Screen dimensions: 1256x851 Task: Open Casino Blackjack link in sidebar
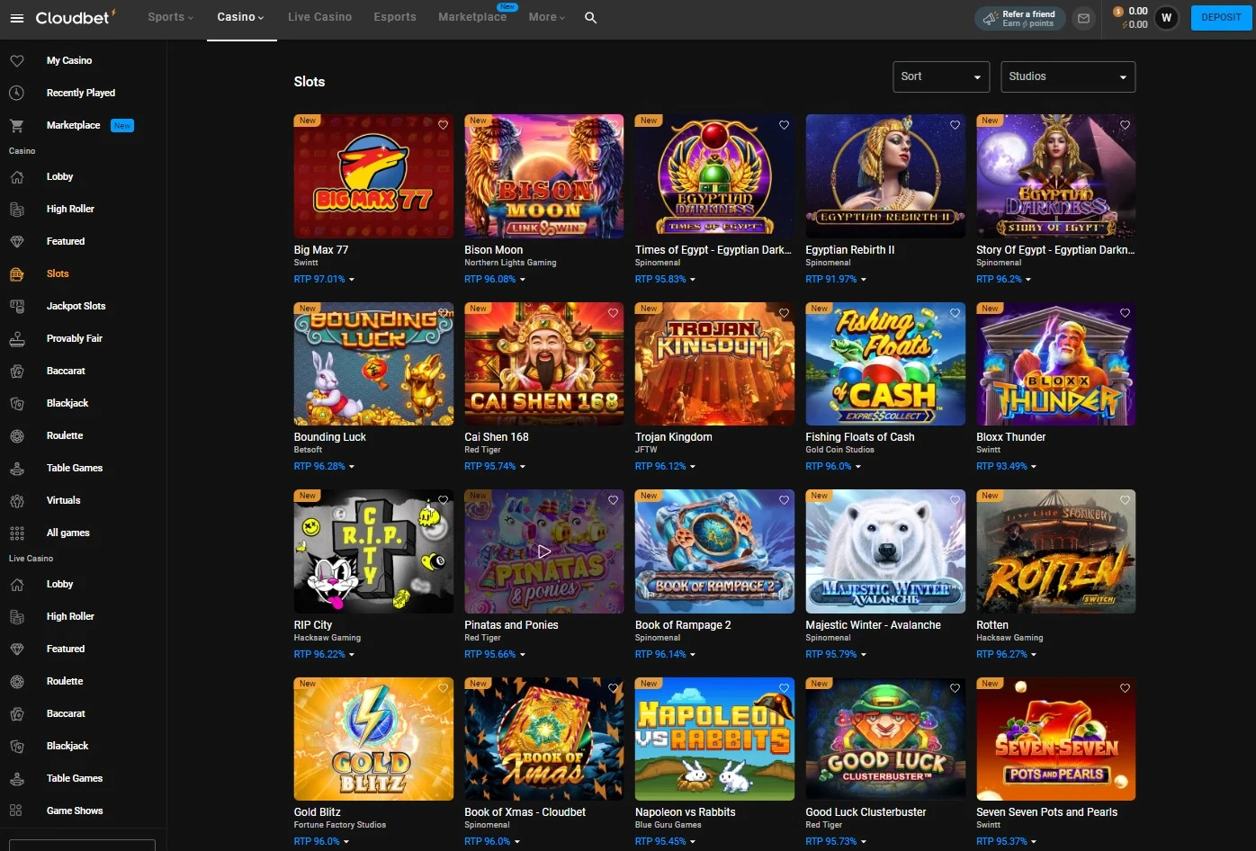coord(67,403)
